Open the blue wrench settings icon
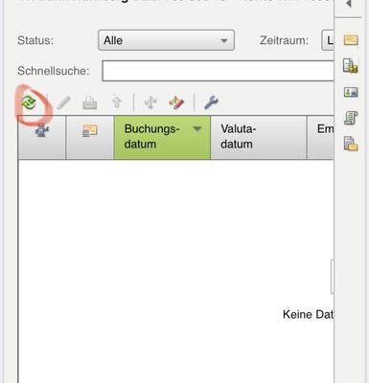The image size is (369, 383). [211, 102]
